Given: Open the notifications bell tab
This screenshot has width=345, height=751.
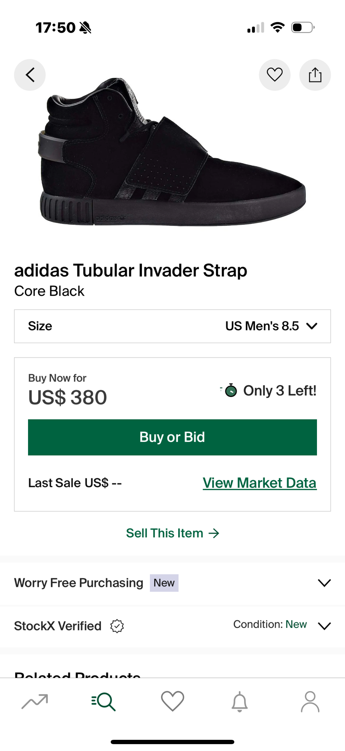Looking at the screenshot, I should (240, 701).
